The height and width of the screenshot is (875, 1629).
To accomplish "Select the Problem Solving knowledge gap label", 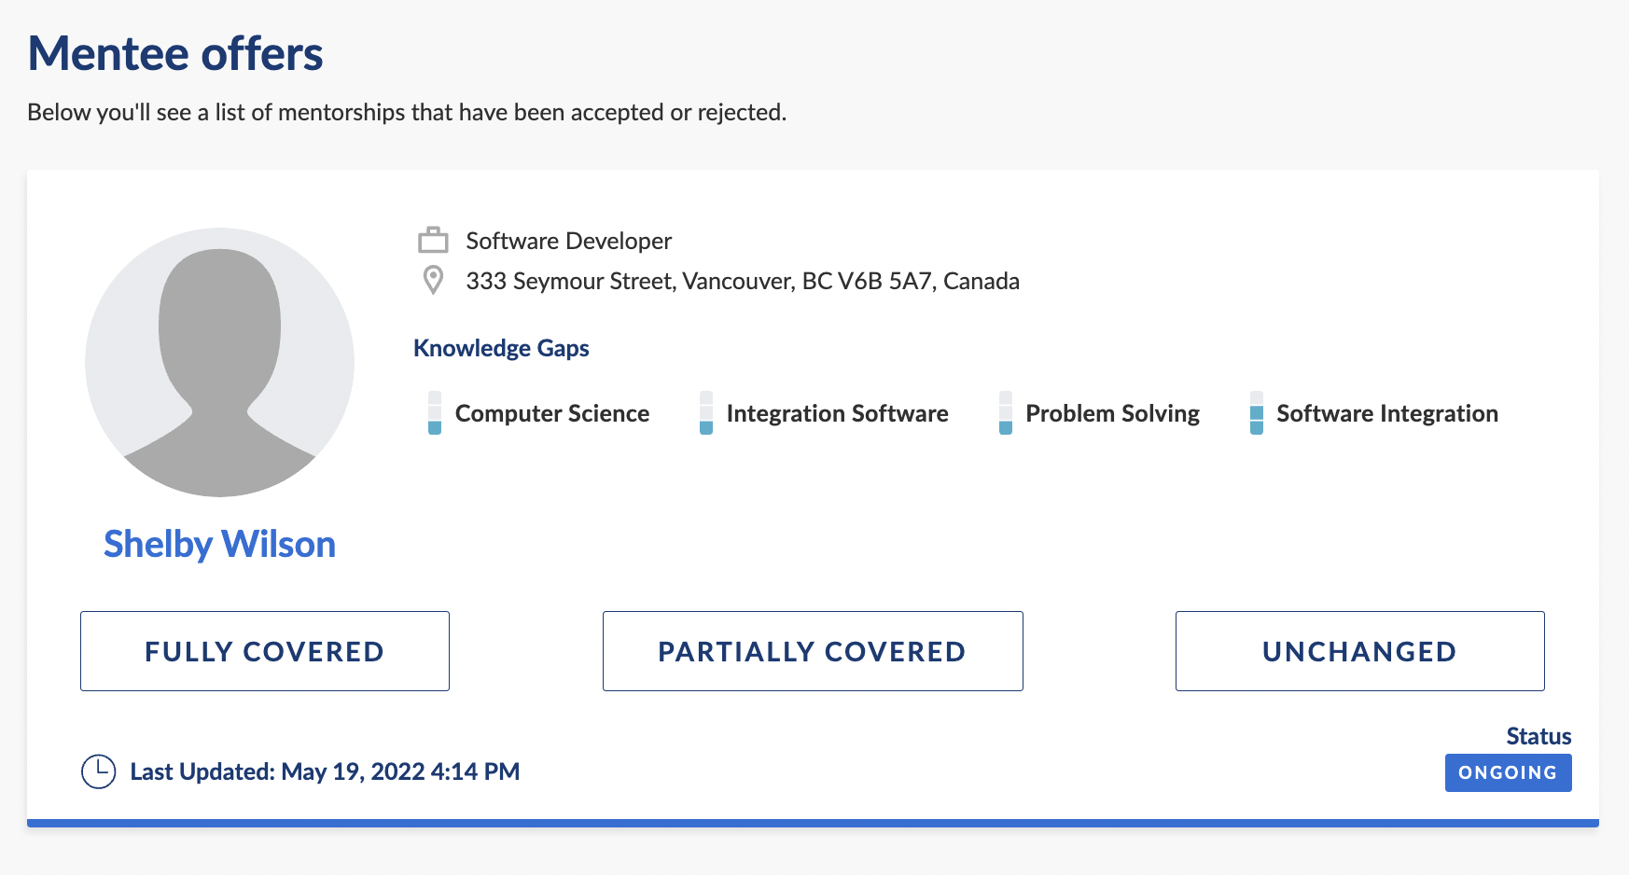I will pos(1113,413).
